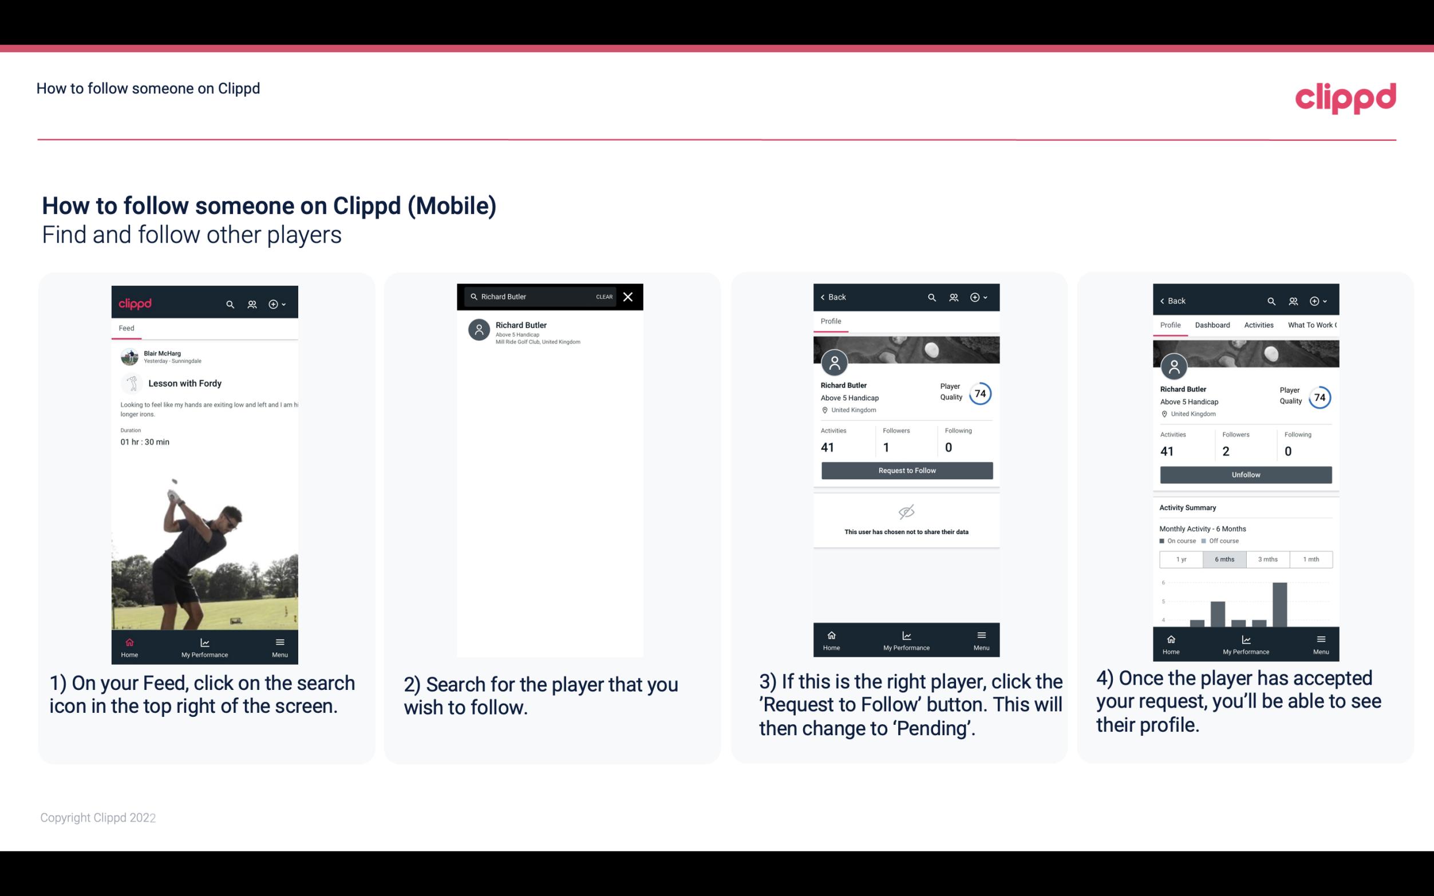1434x896 pixels.
Task: Click the Back arrow icon on profile screen
Action: click(x=824, y=296)
